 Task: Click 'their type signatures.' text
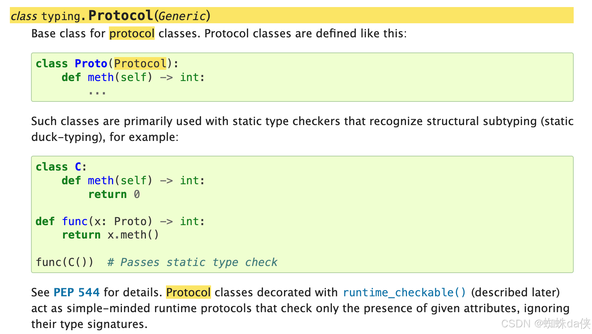90,324
